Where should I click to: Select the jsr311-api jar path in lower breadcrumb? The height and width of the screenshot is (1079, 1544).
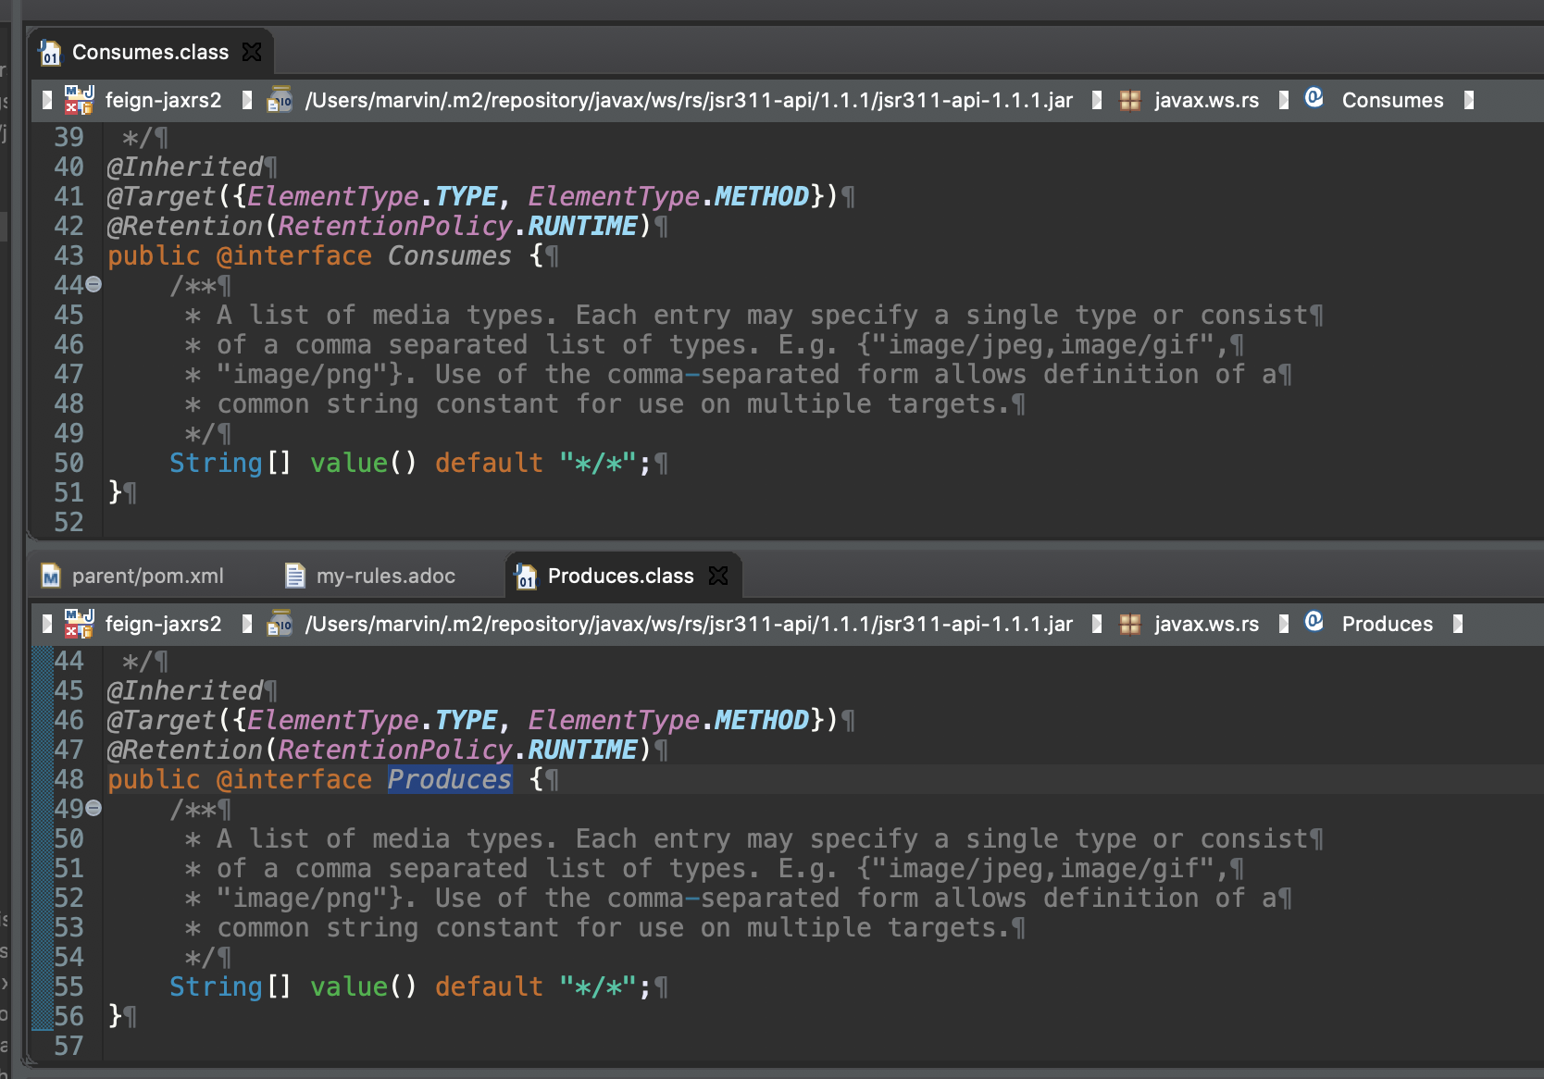point(689,624)
